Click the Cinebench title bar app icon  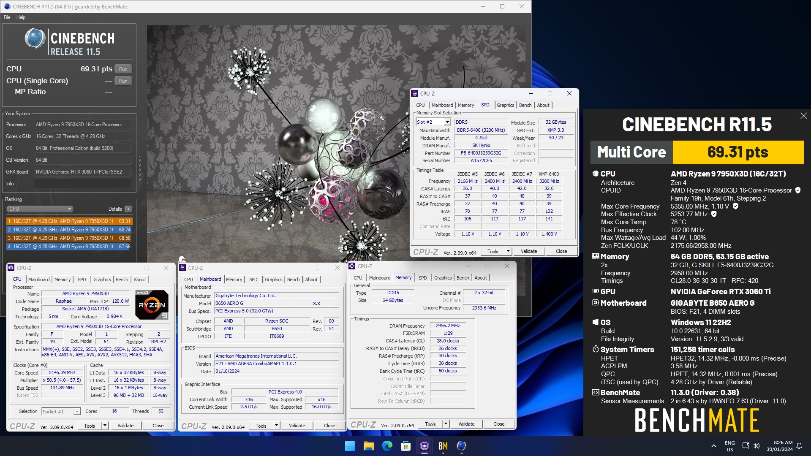7,6
